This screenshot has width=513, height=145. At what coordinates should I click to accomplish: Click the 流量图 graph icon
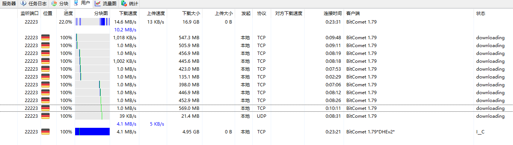pyautogui.click(x=98, y=4)
